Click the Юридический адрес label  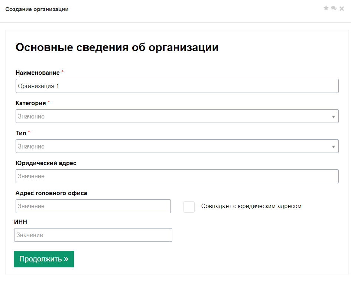point(46,163)
